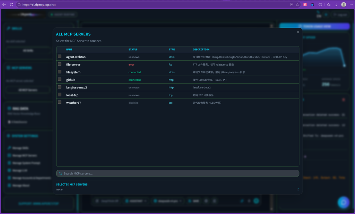The image size is (355, 214).
Task: Click unknown status in local-tcp row
Action: pyautogui.click(x=134, y=95)
